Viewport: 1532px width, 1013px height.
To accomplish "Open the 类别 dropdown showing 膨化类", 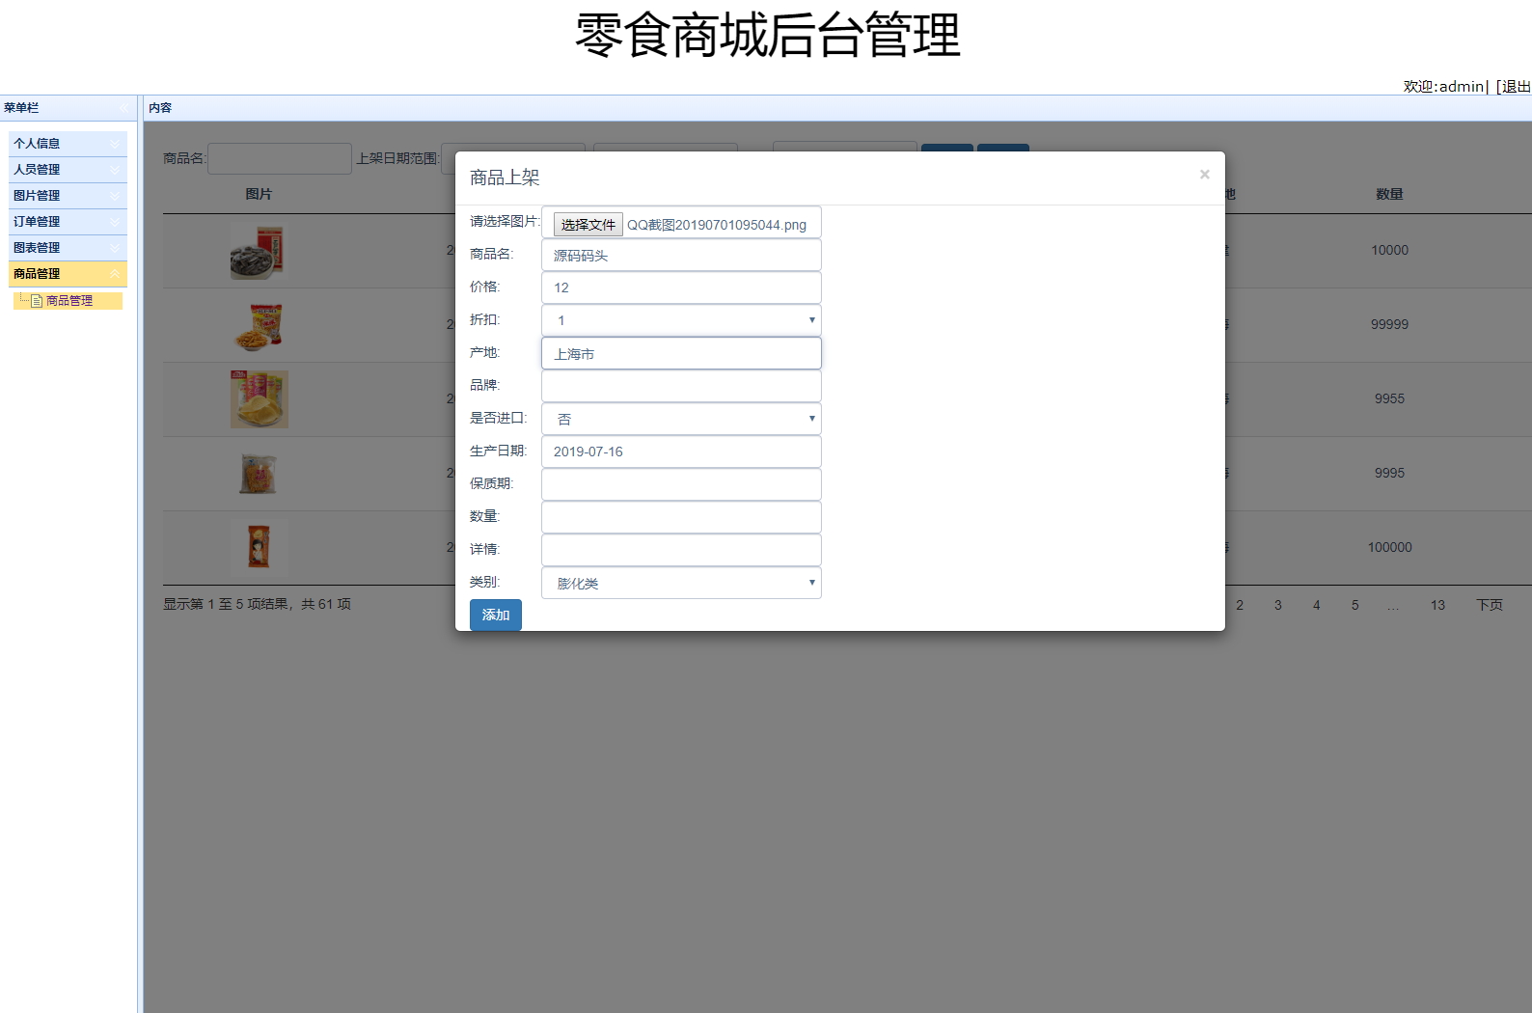I will tap(681, 583).
